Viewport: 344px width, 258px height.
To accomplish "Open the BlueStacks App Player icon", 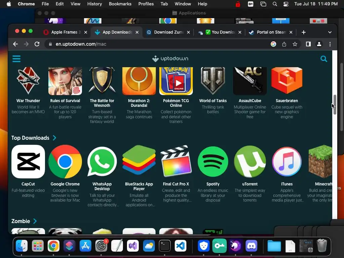I will (139, 160).
